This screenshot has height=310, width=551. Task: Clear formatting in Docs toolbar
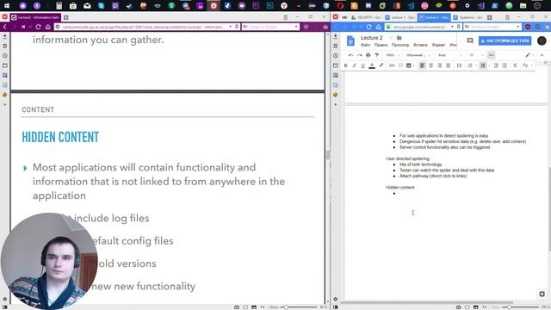(x=515, y=65)
